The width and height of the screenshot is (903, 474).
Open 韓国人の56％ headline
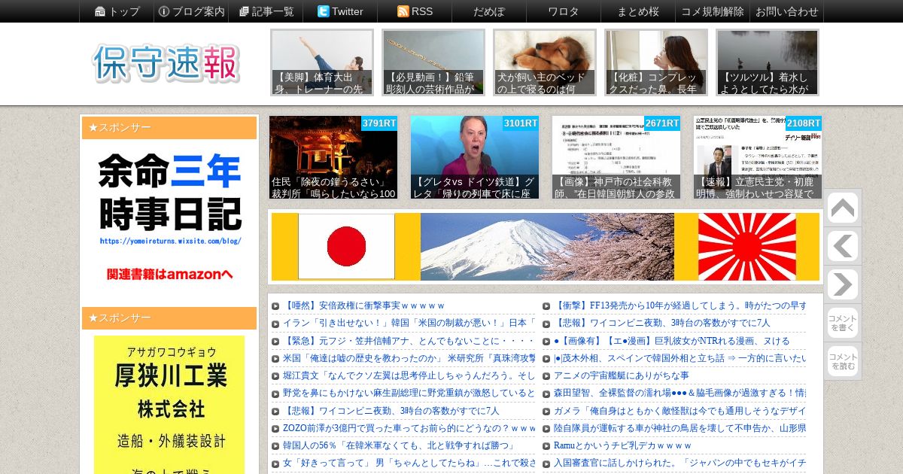pyautogui.click(x=399, y=445)
